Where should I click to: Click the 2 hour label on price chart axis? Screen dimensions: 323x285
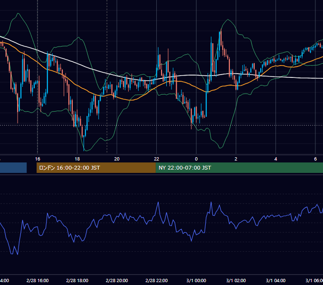pyautogui.click(x=236, y=159)
